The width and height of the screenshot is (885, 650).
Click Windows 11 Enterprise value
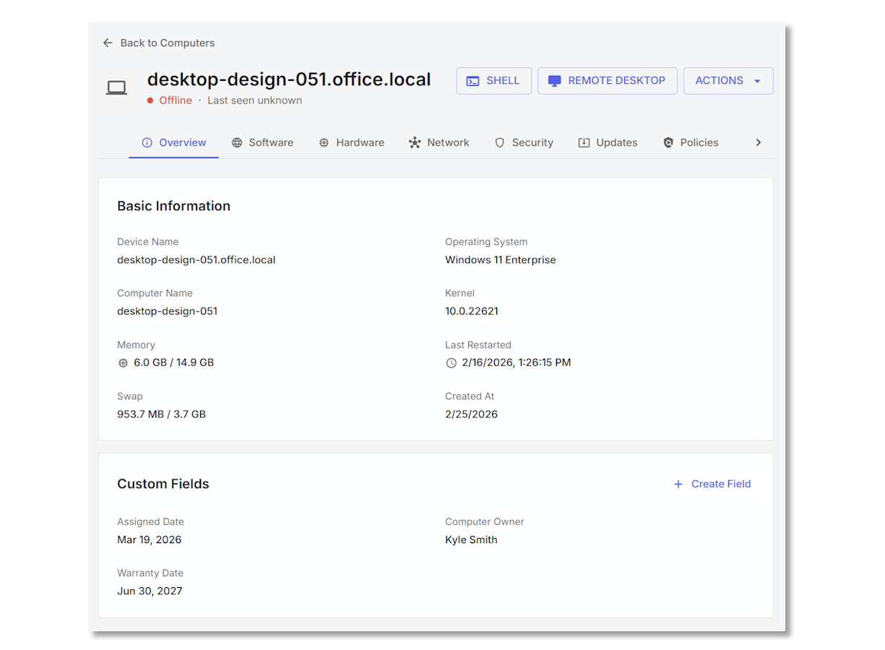pyautogui.click(x=501, y=260)
